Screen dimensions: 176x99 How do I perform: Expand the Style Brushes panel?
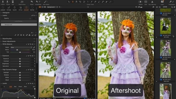1,38
